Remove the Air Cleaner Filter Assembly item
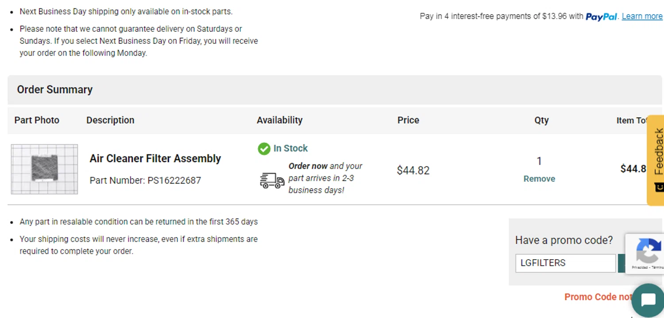The width and height of the screenshot is (664, 318). point(539,179)
